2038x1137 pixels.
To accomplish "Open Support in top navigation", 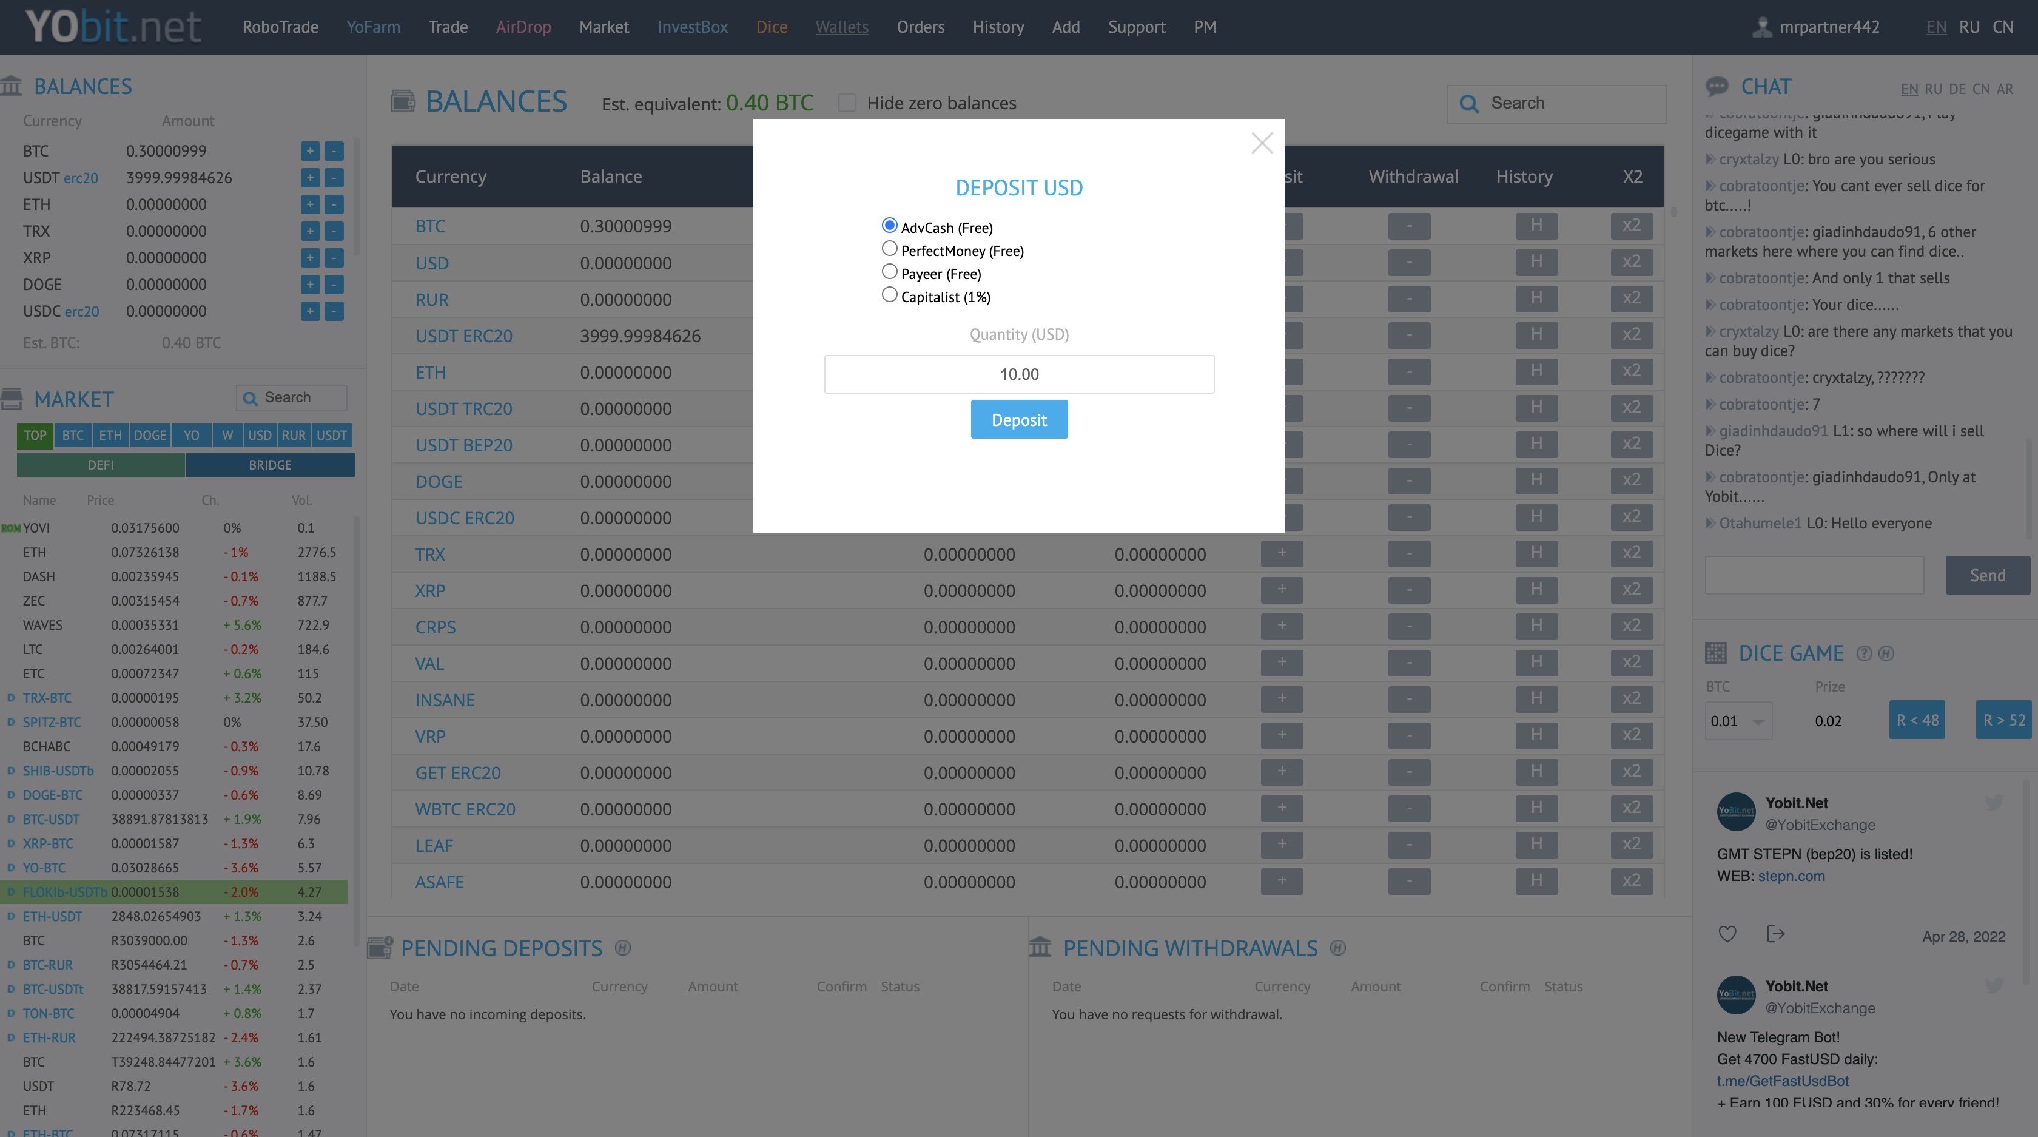I will 1136,27.
